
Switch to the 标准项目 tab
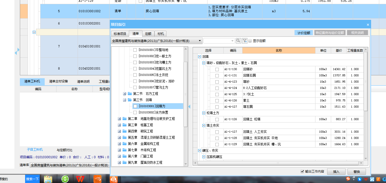coord(120,34)
